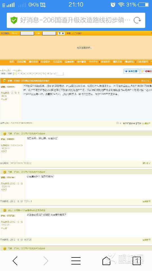Click the page number jump box in pagination
Screen dimensions: 152x271
tap(60, 74)
